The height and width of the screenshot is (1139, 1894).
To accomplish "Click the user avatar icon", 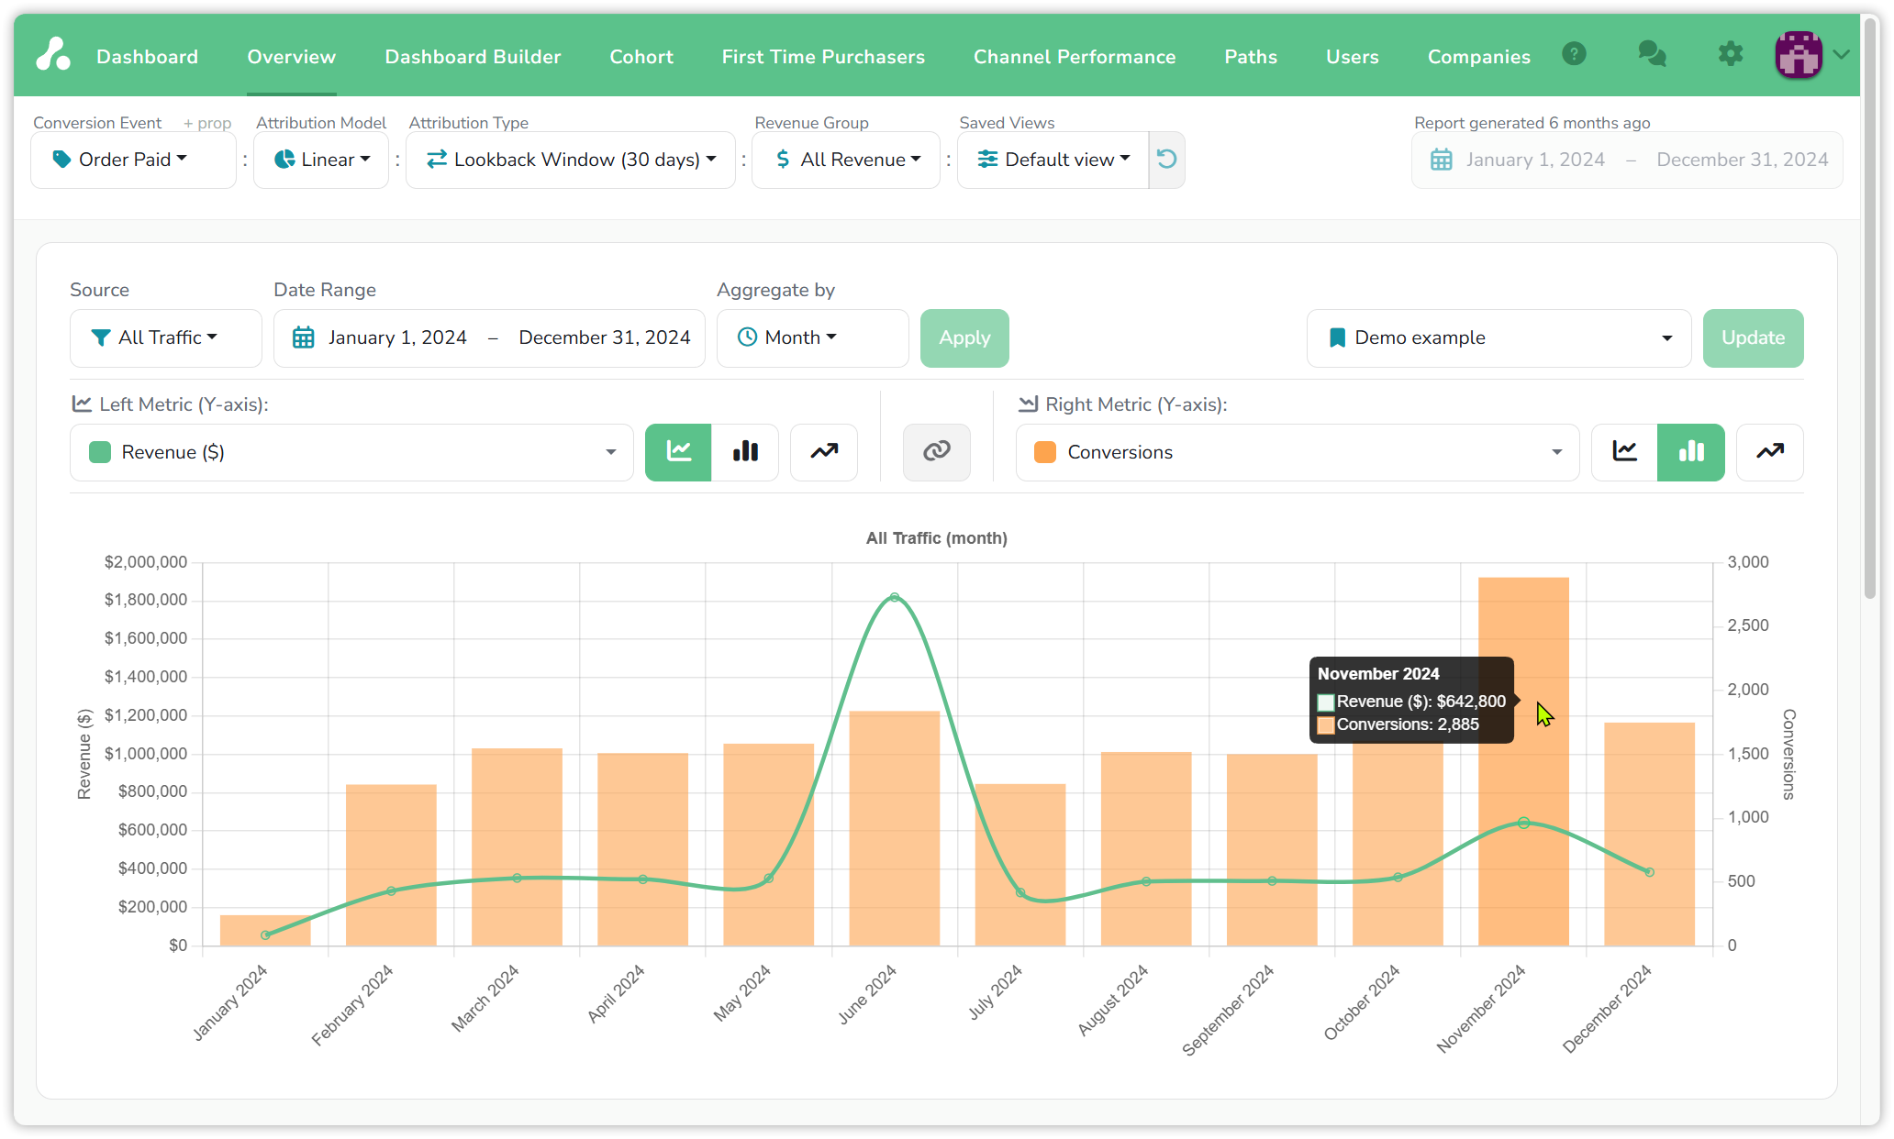I will [x=1799, y=55].
